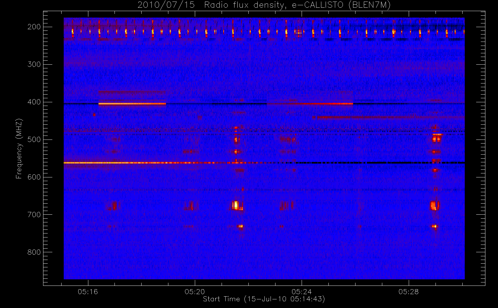The width and height of the screenshot is (498, 308).
Task: Click the 300 frequency tick label
Action: (34, 64)
